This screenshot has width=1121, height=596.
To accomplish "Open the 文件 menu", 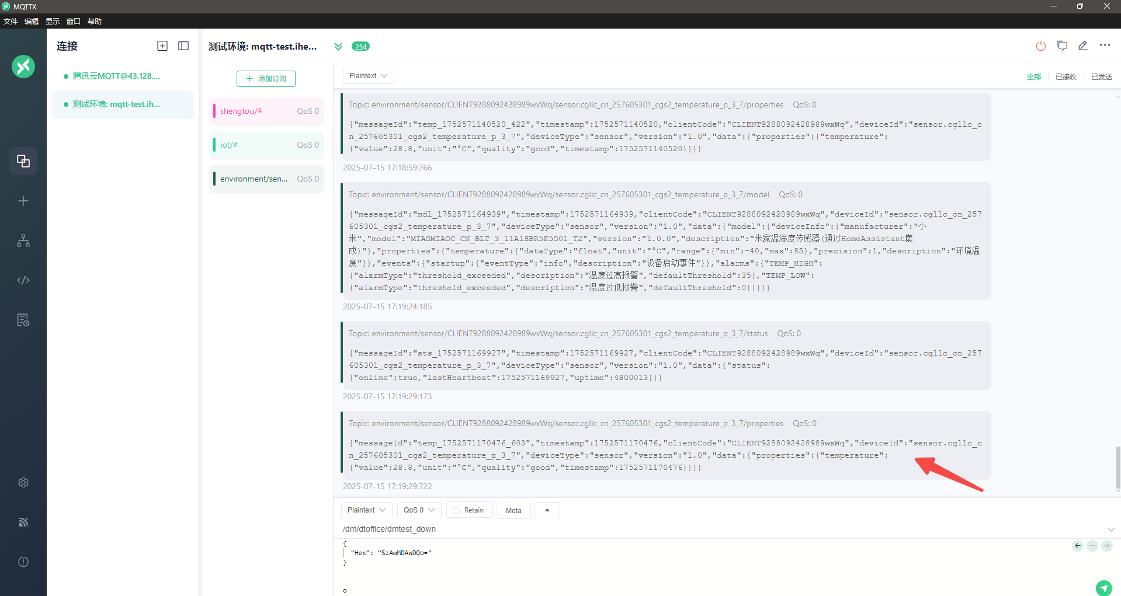I will [x=11, y=22].
